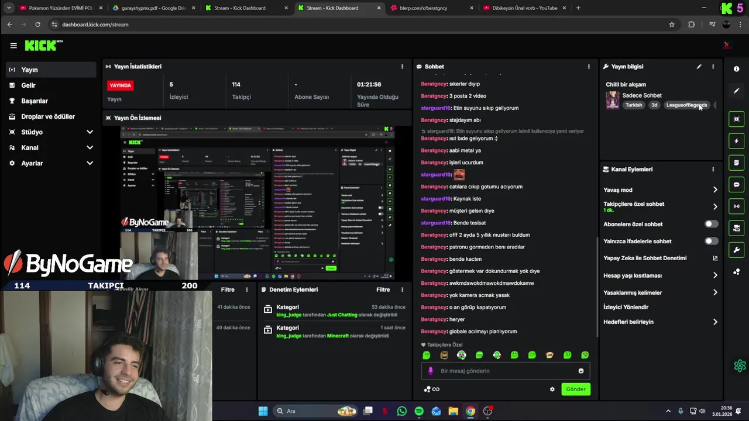
Task: Select Yayın in sidebar
Action: (50, 70)
